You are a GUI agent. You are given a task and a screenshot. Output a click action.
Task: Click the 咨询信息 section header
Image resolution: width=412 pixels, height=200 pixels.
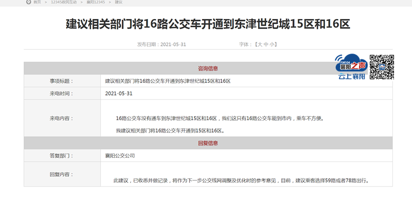[x=208, y=69]
